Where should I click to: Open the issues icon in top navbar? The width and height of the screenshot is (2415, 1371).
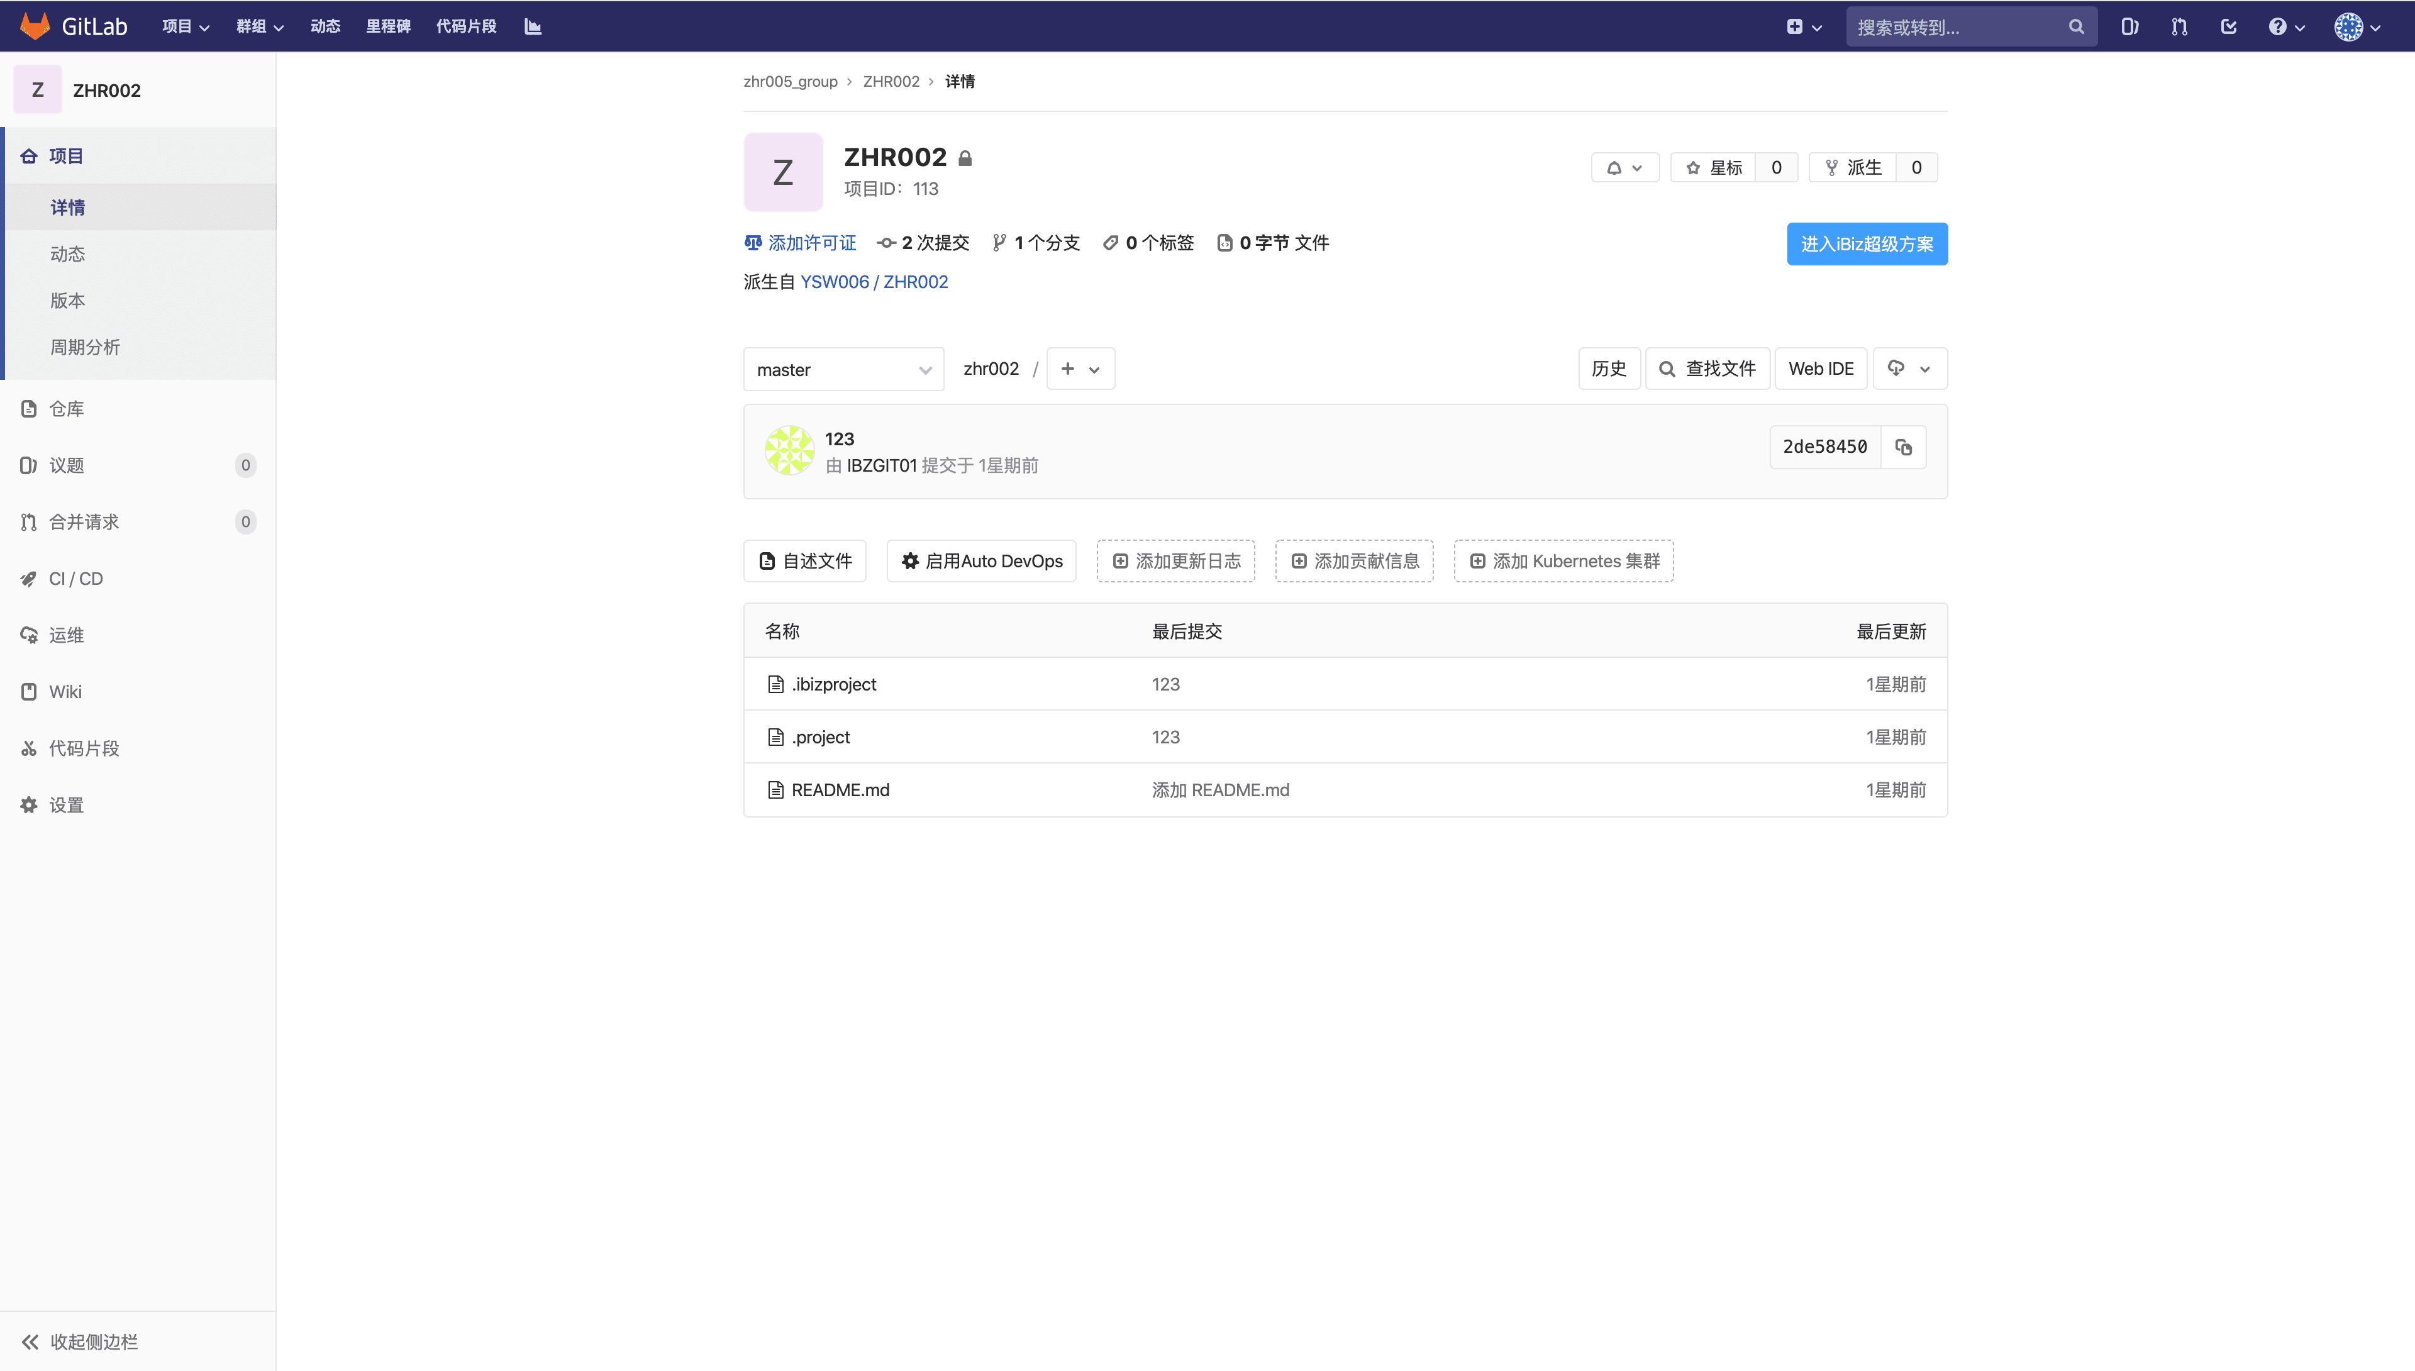point(2129,26)
